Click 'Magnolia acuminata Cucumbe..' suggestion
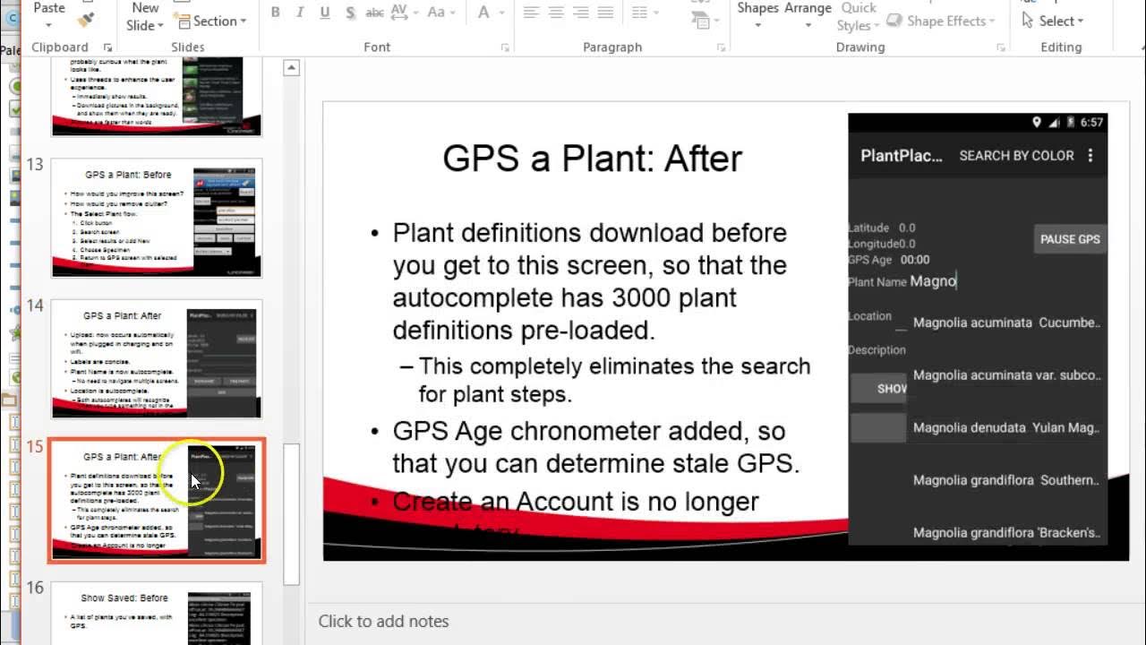This screenshot has height=645, width=1146. click(1006, 322)
